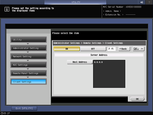Screen dimensions: 153x115
Task: Confirm with the OK button
Action: tap(137, 99)
